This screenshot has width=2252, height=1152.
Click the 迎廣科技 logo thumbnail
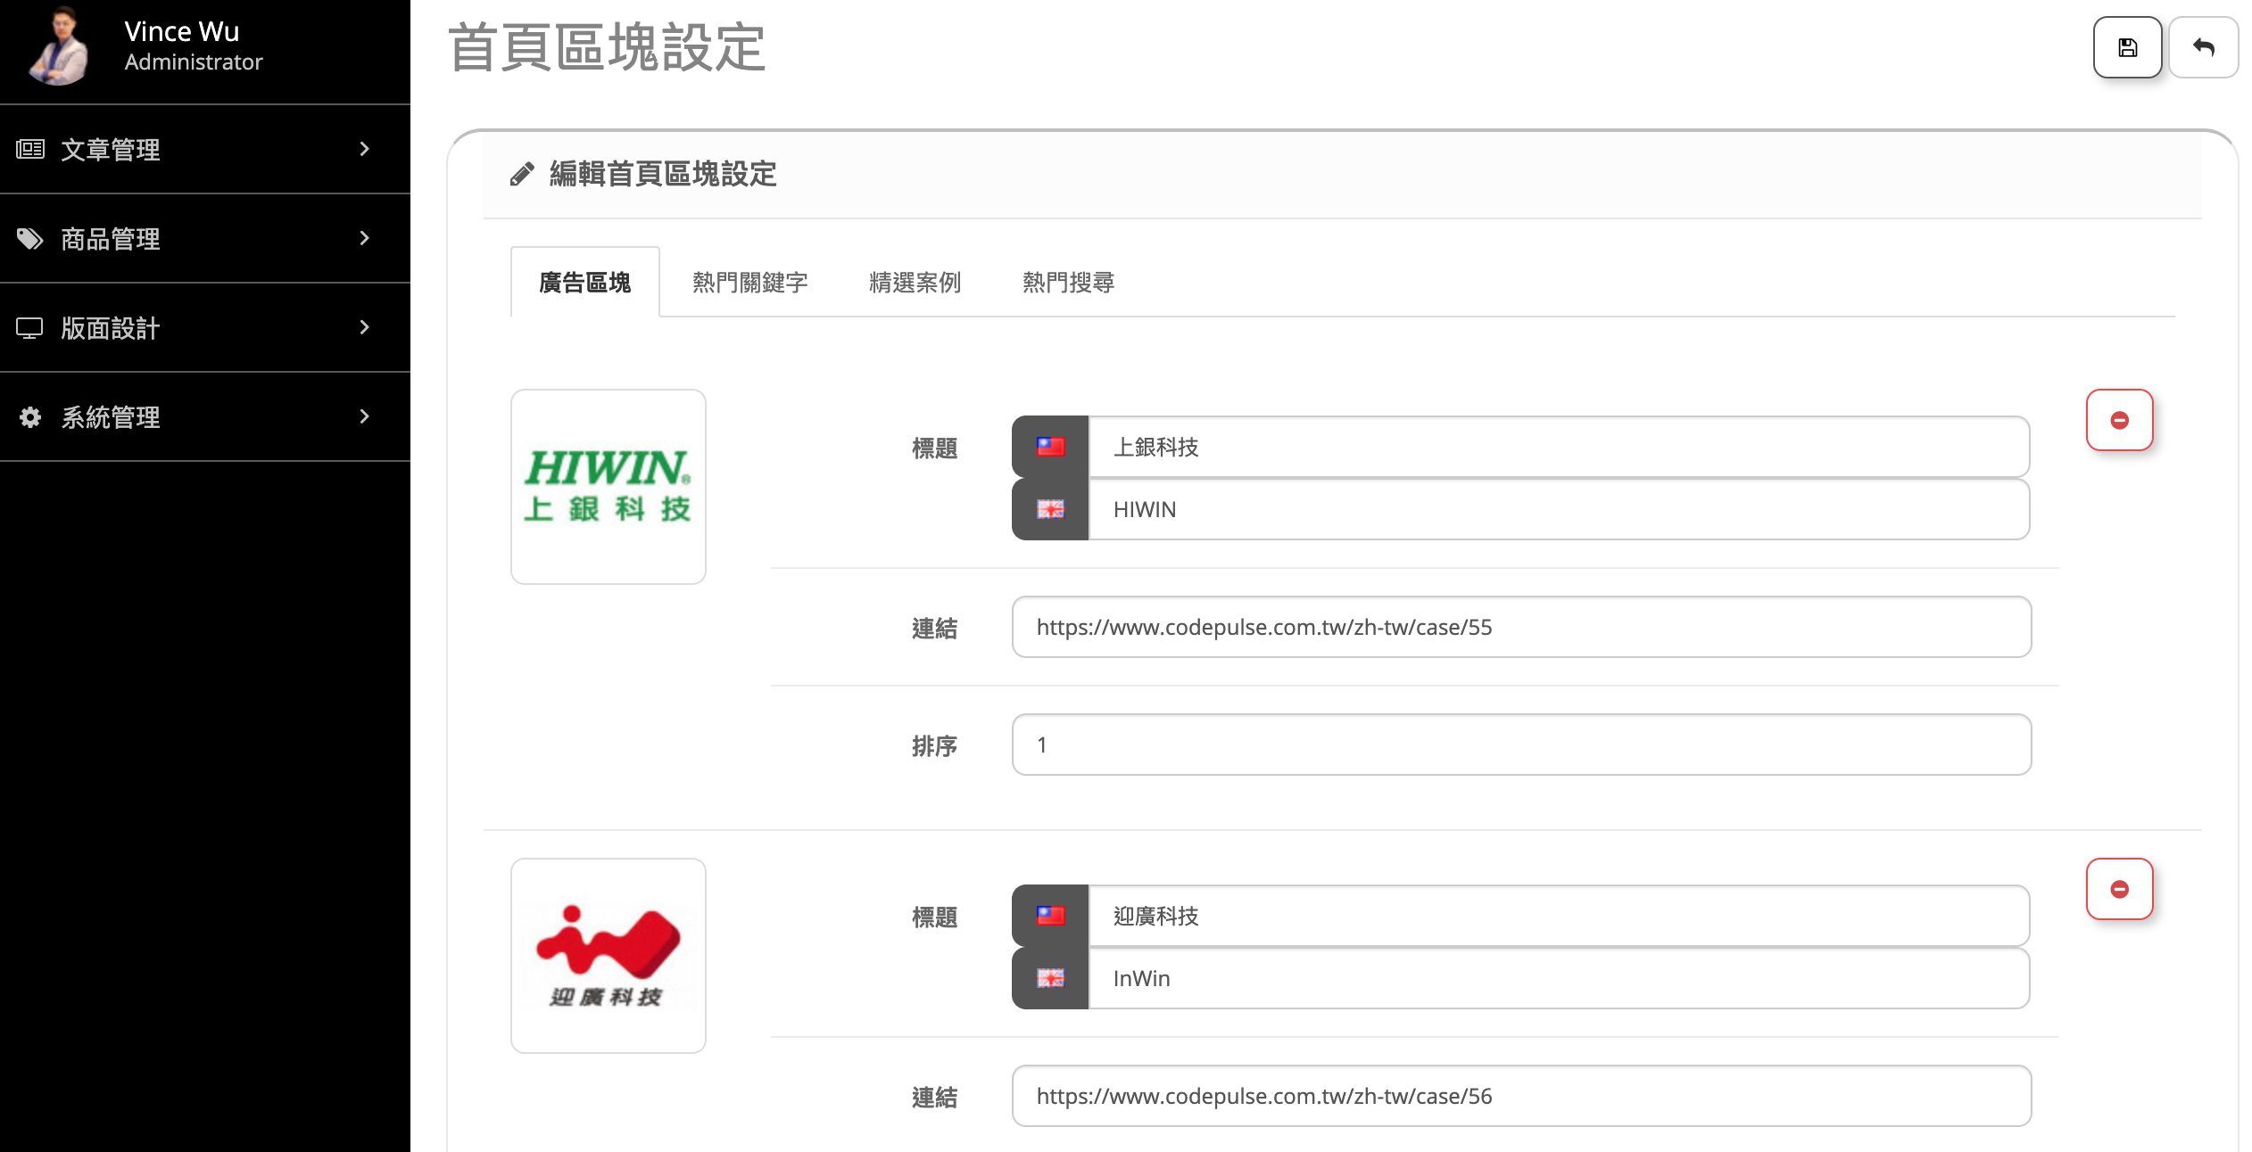coord(609,956)
